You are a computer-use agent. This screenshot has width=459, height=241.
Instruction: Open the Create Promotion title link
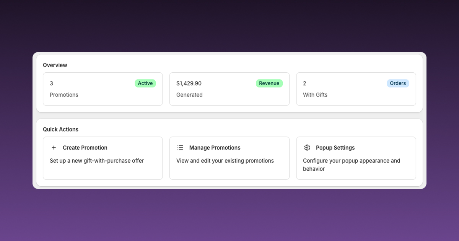click(85, 148)
